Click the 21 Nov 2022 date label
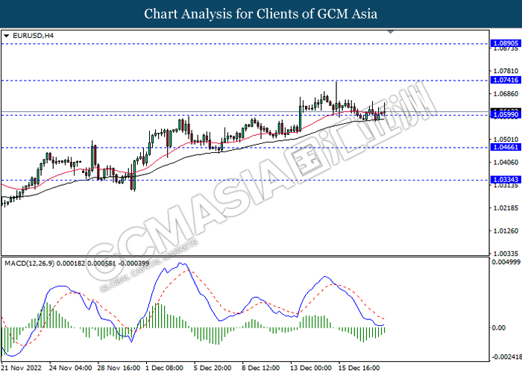 coord(22,368)
